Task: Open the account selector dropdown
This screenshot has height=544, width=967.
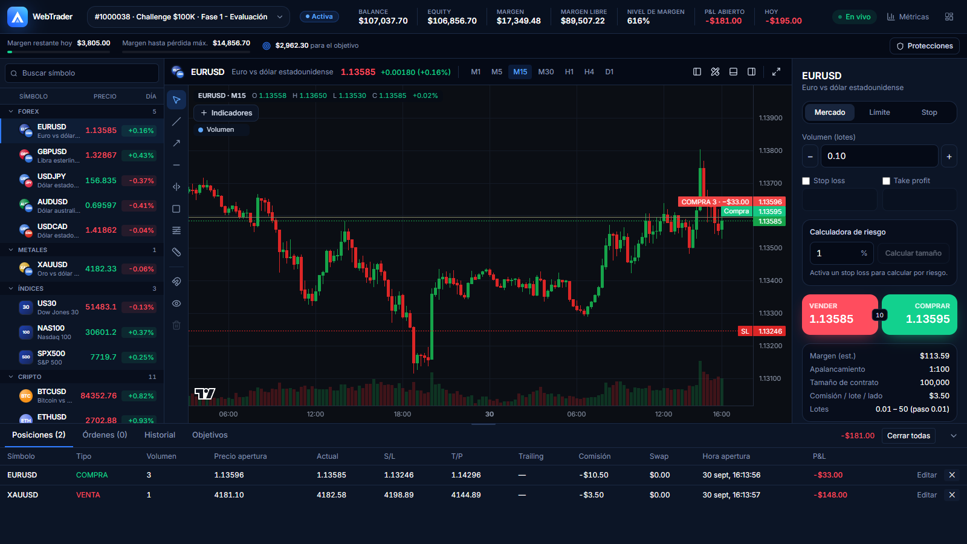Action: [x=189, y=17]
